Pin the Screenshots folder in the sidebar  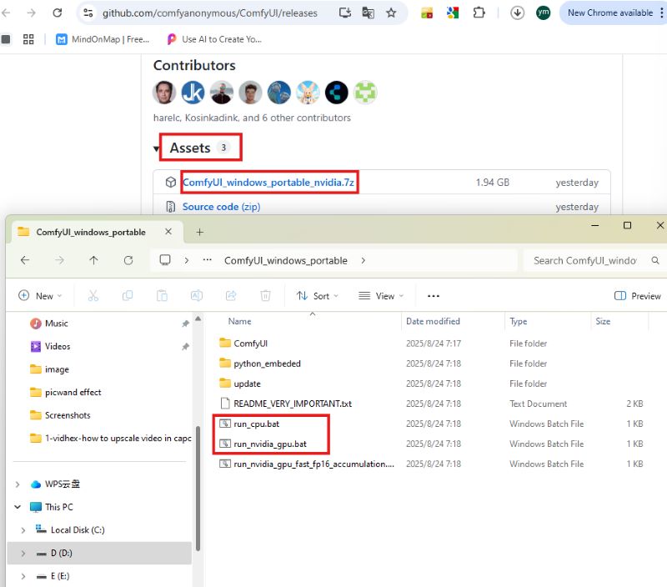click(187, 415)
